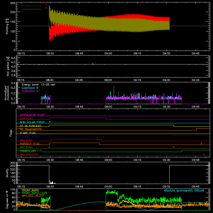213x213 pixels.
Task: Click the Pointing axis title
Action: tap(7, 26)
